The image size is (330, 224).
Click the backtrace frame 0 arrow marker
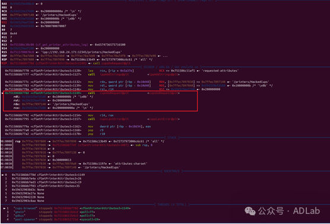pos(2,175)
